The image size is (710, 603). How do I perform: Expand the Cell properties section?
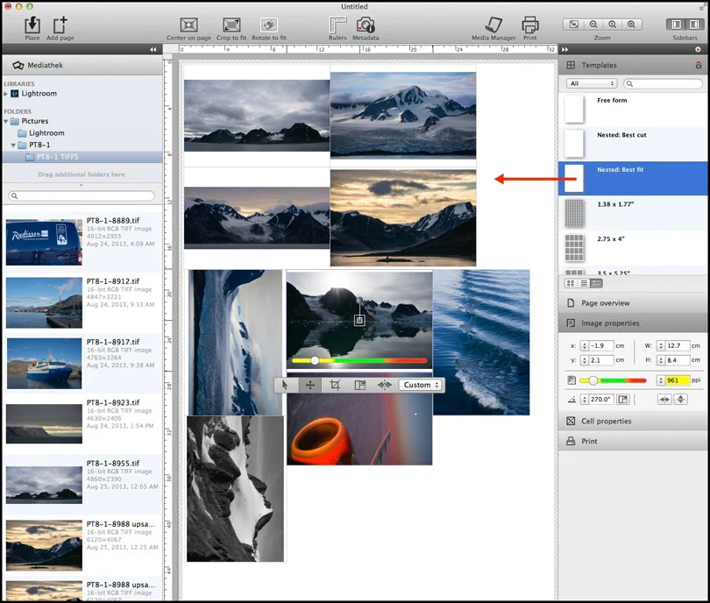pyautogui.click(x=633, y=421)
